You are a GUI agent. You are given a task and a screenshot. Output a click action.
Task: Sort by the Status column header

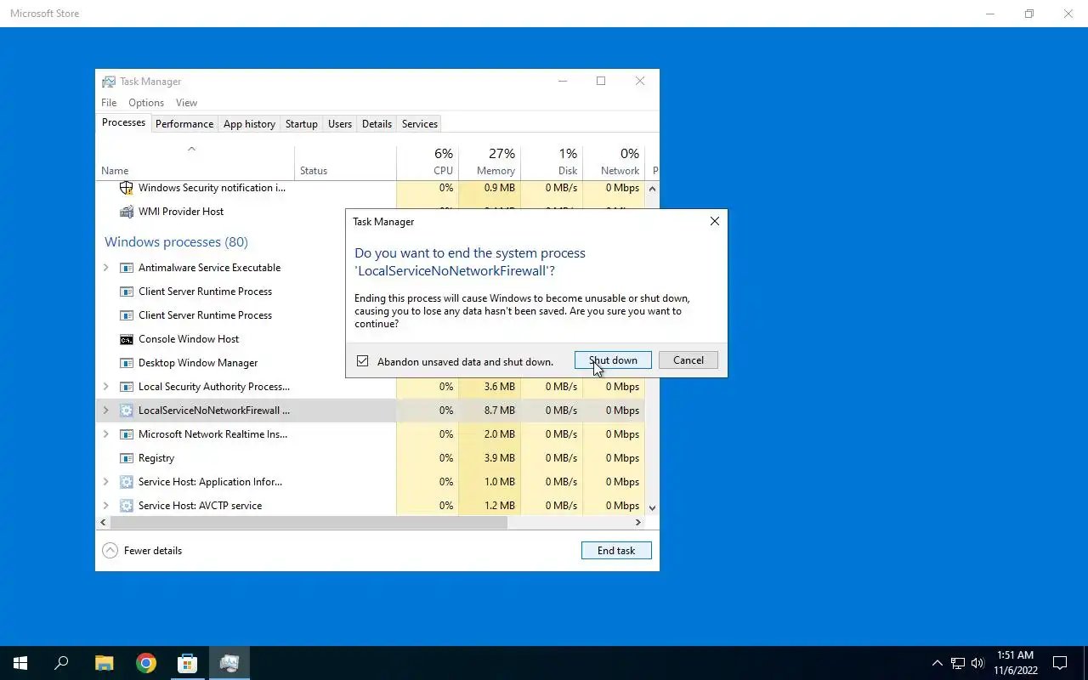click(x=345, y=162)
